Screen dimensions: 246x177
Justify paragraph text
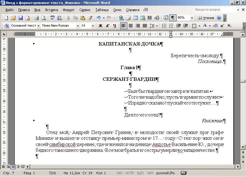pos(145,26)
